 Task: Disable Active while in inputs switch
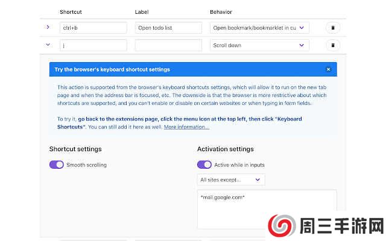point(204,164)
